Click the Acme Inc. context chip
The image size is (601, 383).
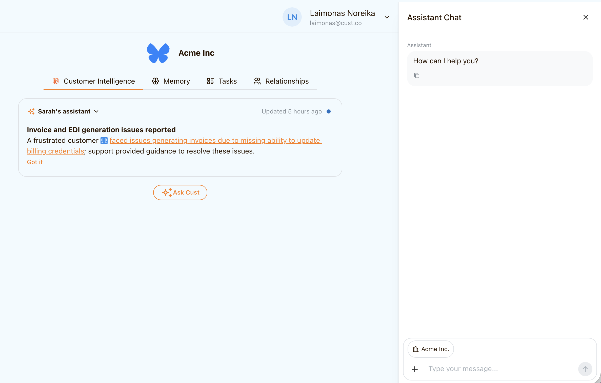(x=431, y=349)
